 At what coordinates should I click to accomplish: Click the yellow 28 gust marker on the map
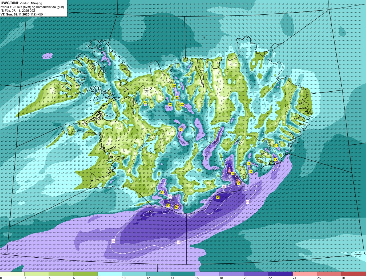point(145,102)
